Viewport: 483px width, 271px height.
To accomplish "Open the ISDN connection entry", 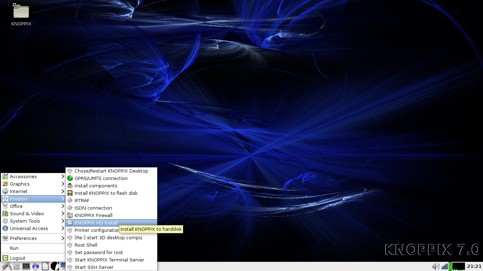I will 111,208.
